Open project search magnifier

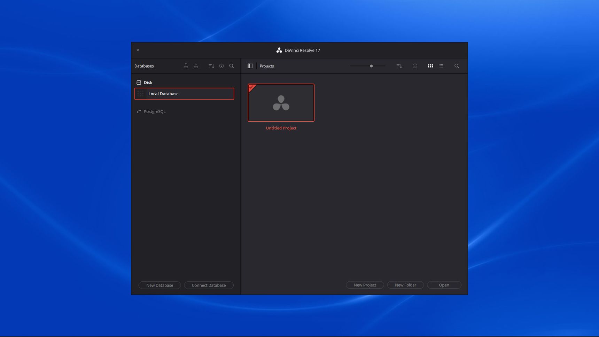click(x=457, y=66)
